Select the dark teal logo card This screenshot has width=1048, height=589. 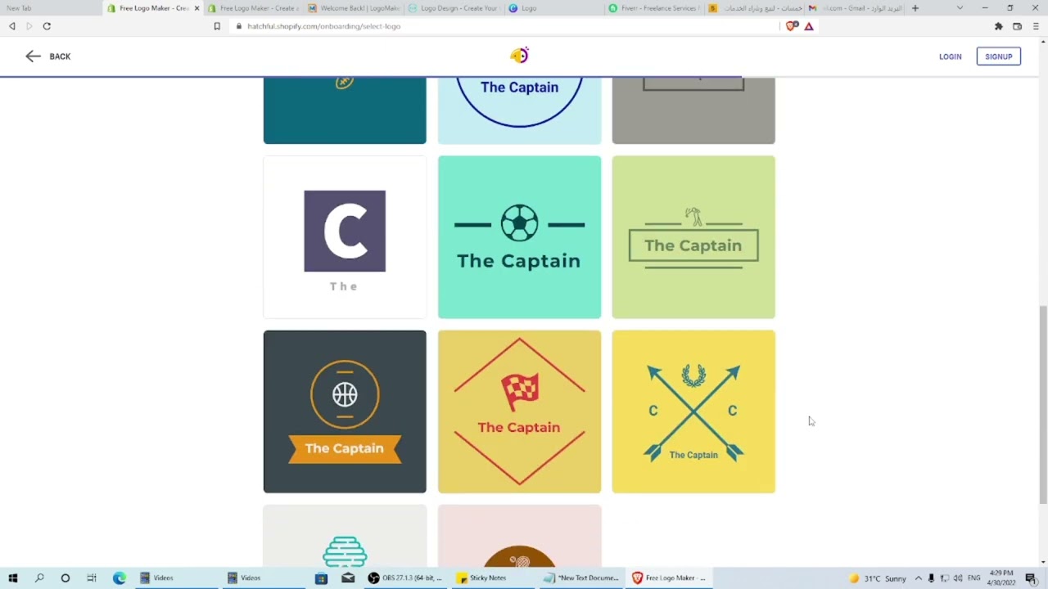[345, 110]
